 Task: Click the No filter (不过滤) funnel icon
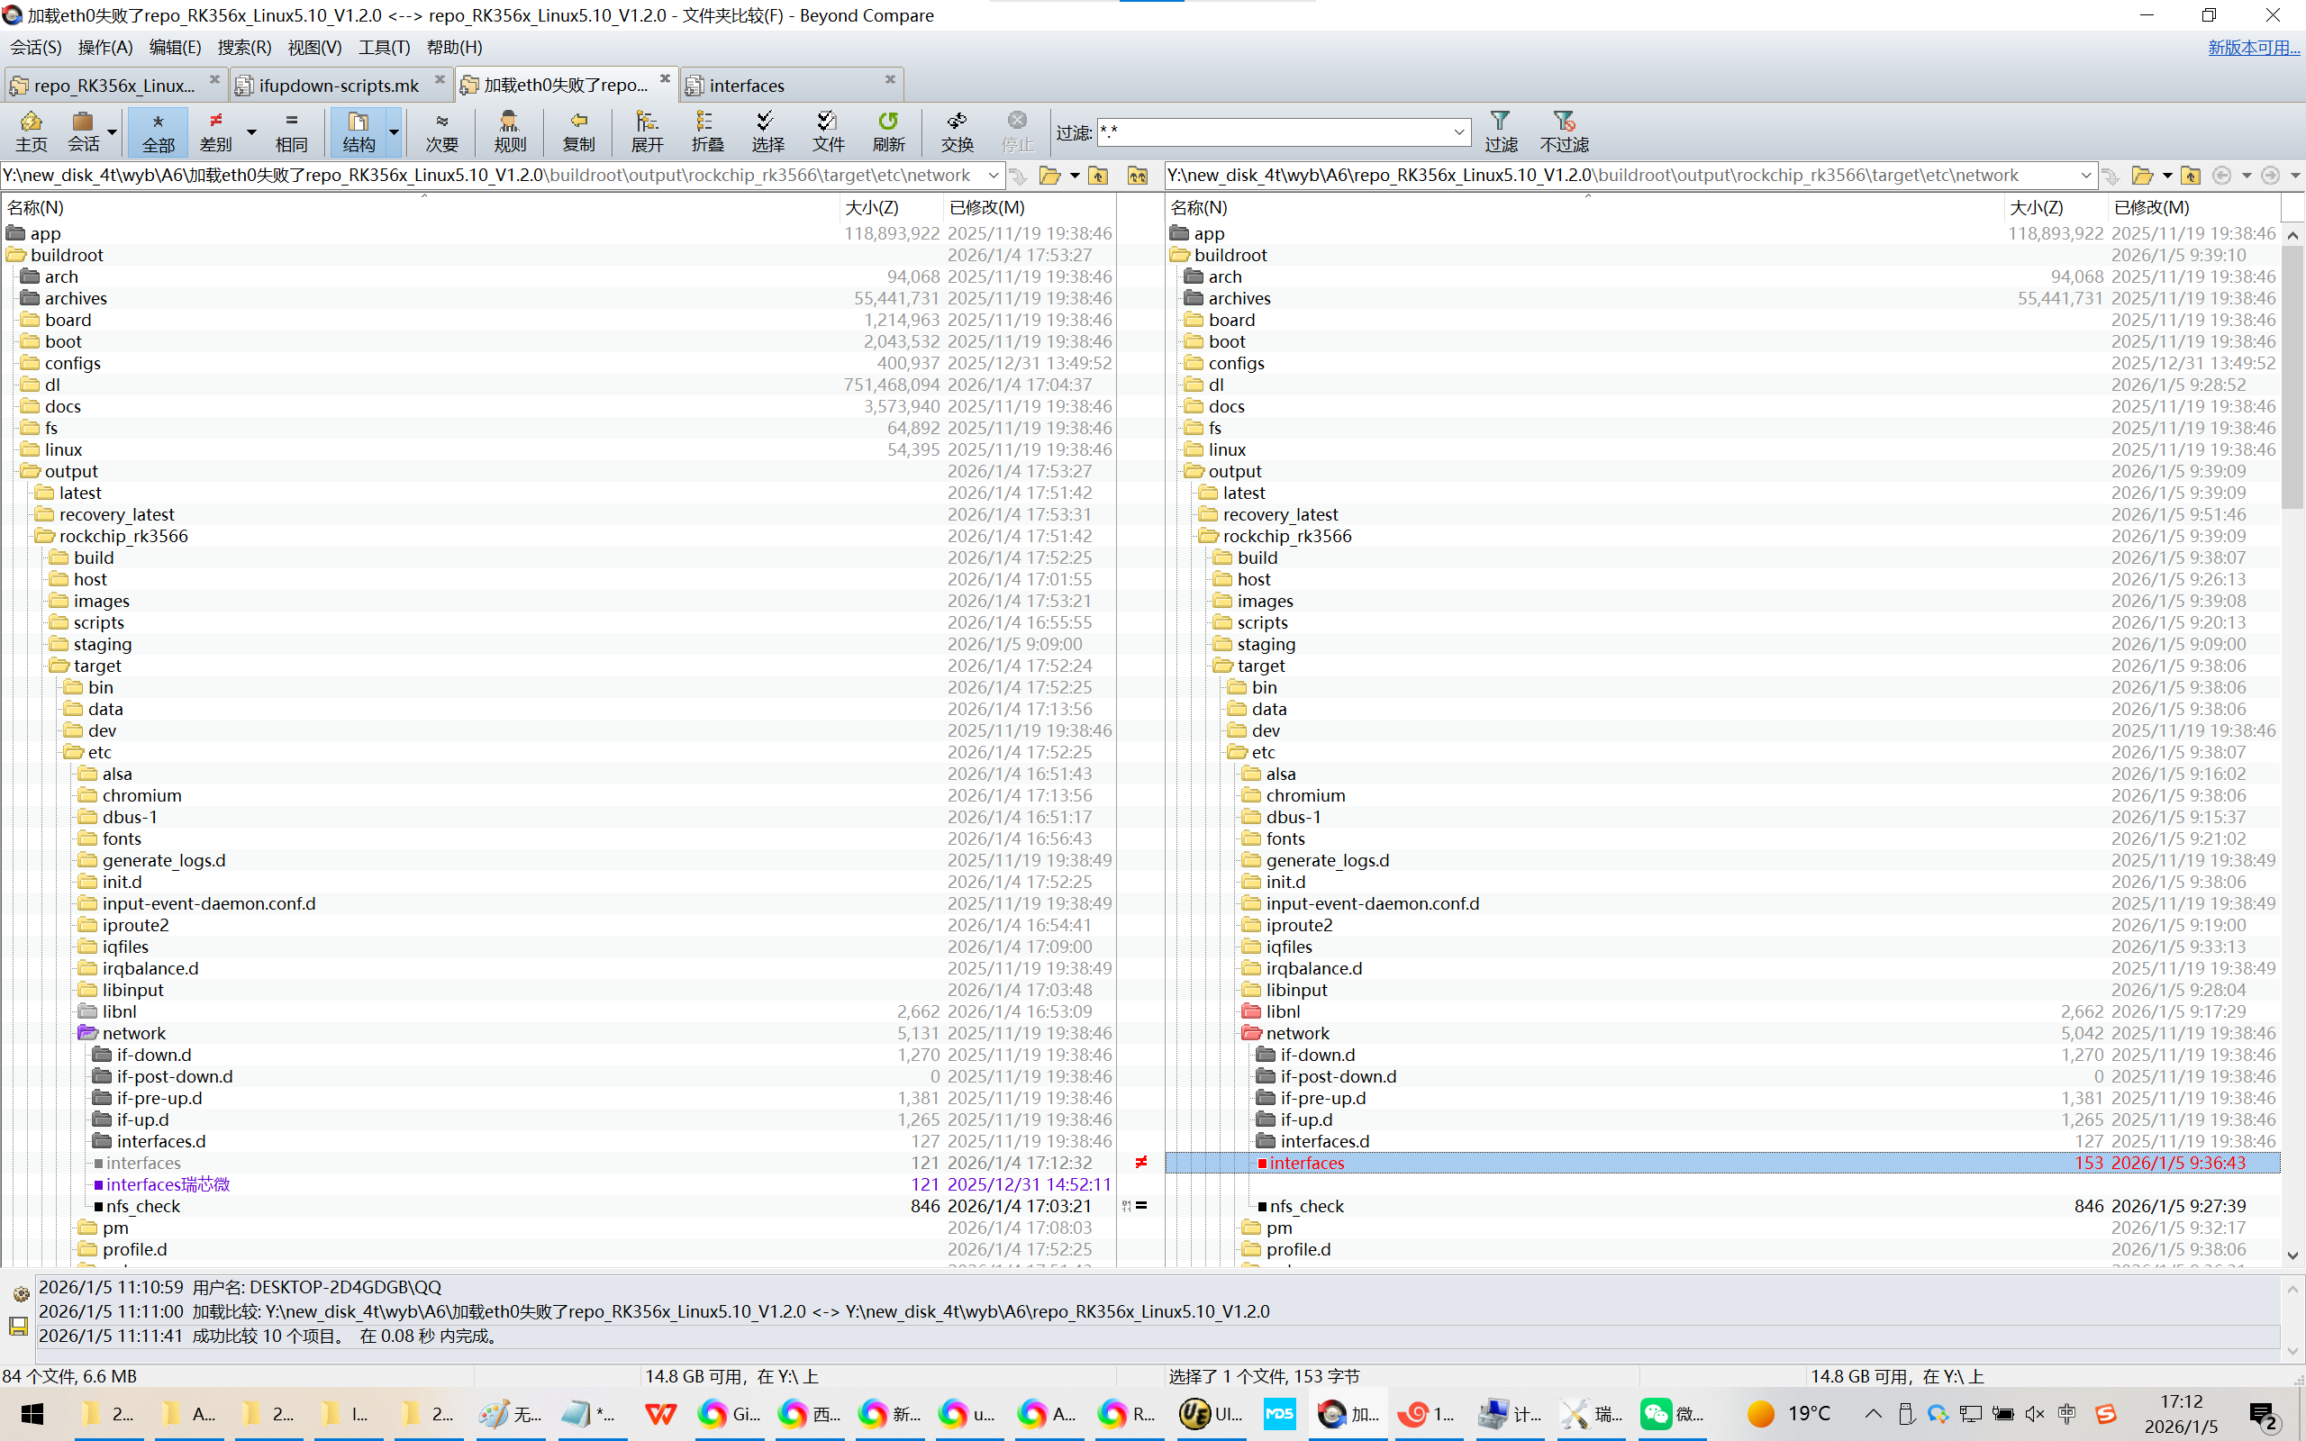1564,131
